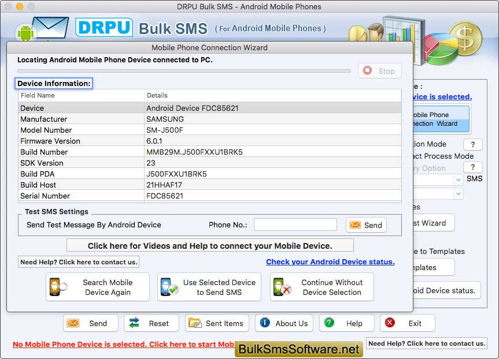Reset the main window form
This screenshot has width=499, height=359.
pyautogui.click(x=151, y=323)
